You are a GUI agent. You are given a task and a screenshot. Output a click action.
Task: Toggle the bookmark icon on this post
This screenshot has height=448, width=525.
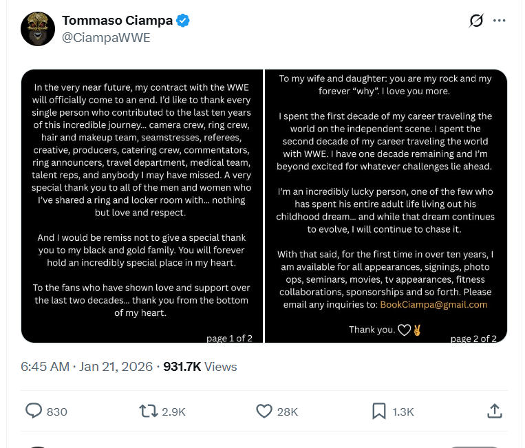tap(378, 411)
